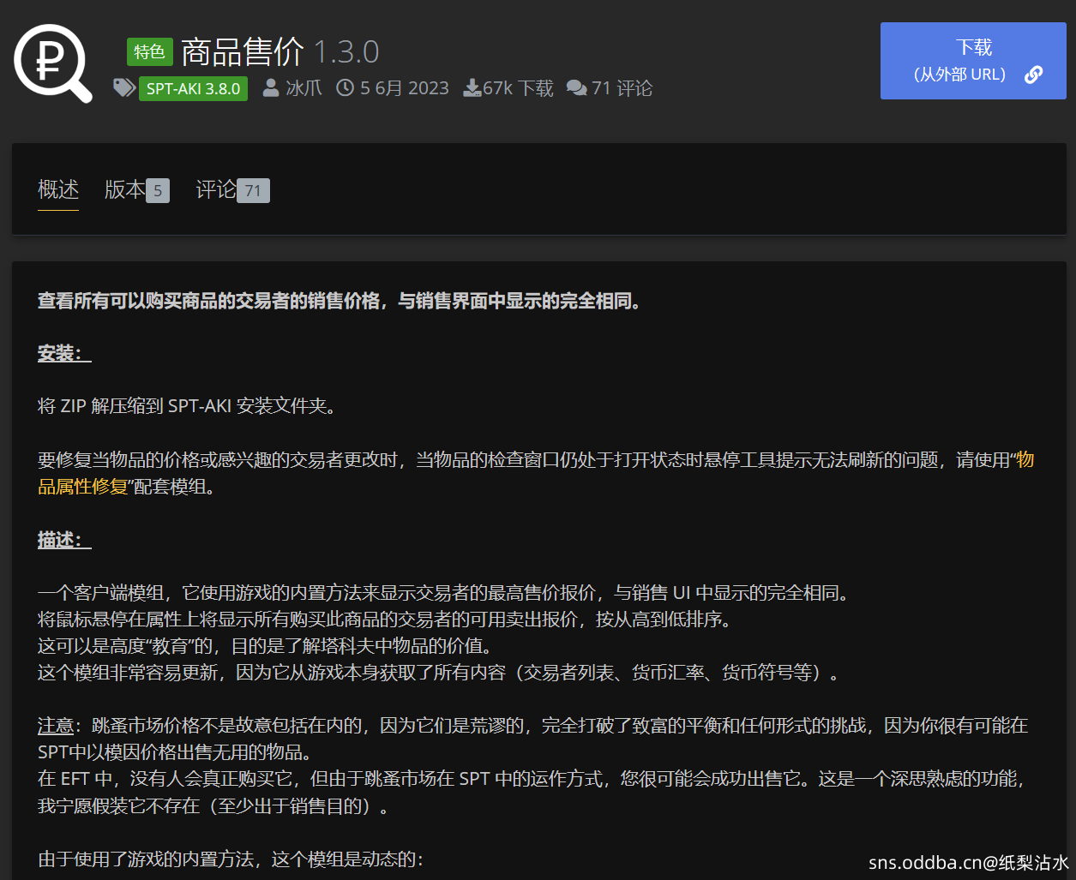
Task: Click the 71 count badge on 评论 tab
Action: click(253, 191)
